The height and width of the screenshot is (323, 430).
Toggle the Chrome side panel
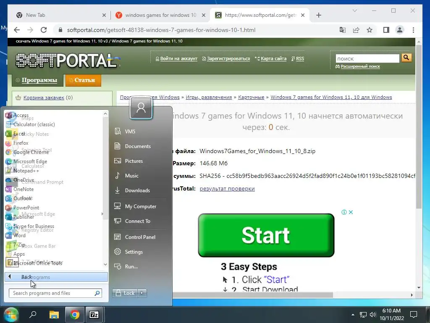[x=386, y=30]
